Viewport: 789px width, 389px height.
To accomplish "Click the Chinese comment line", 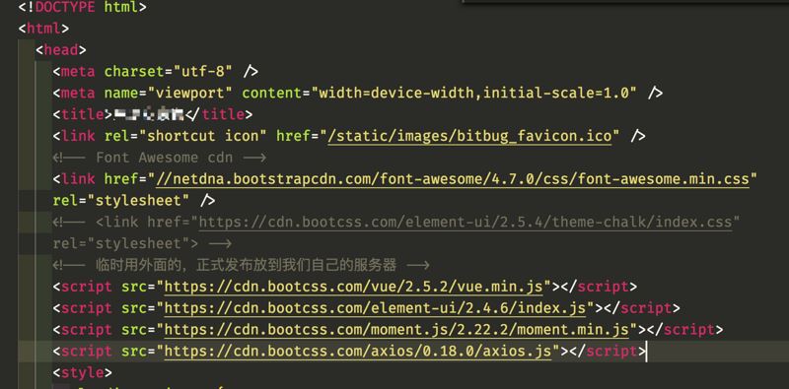I will pyautogui.click(x=241, y=265).
